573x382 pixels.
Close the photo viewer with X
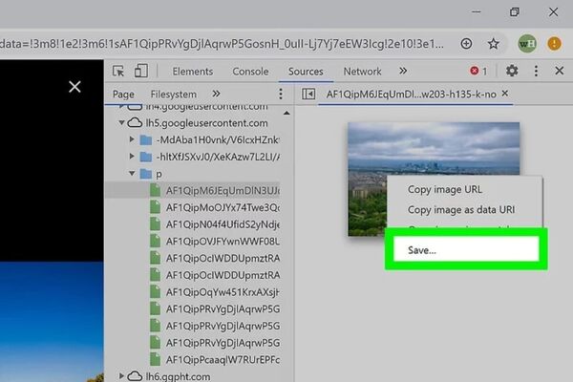pyautogui.click(x=74, y=87)
